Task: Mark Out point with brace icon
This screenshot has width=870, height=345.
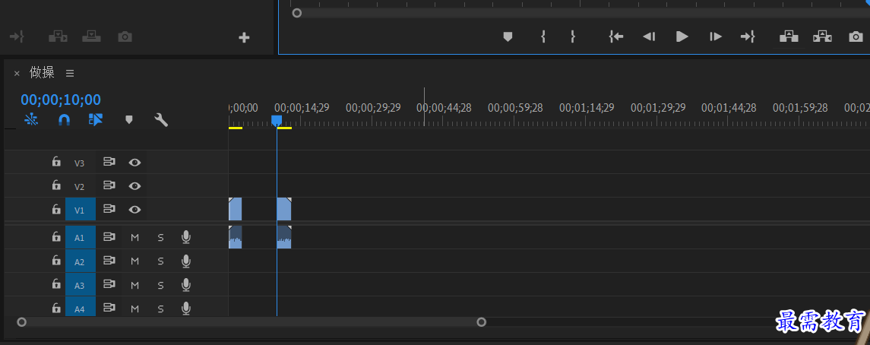Action: click(x=573, y=36)
